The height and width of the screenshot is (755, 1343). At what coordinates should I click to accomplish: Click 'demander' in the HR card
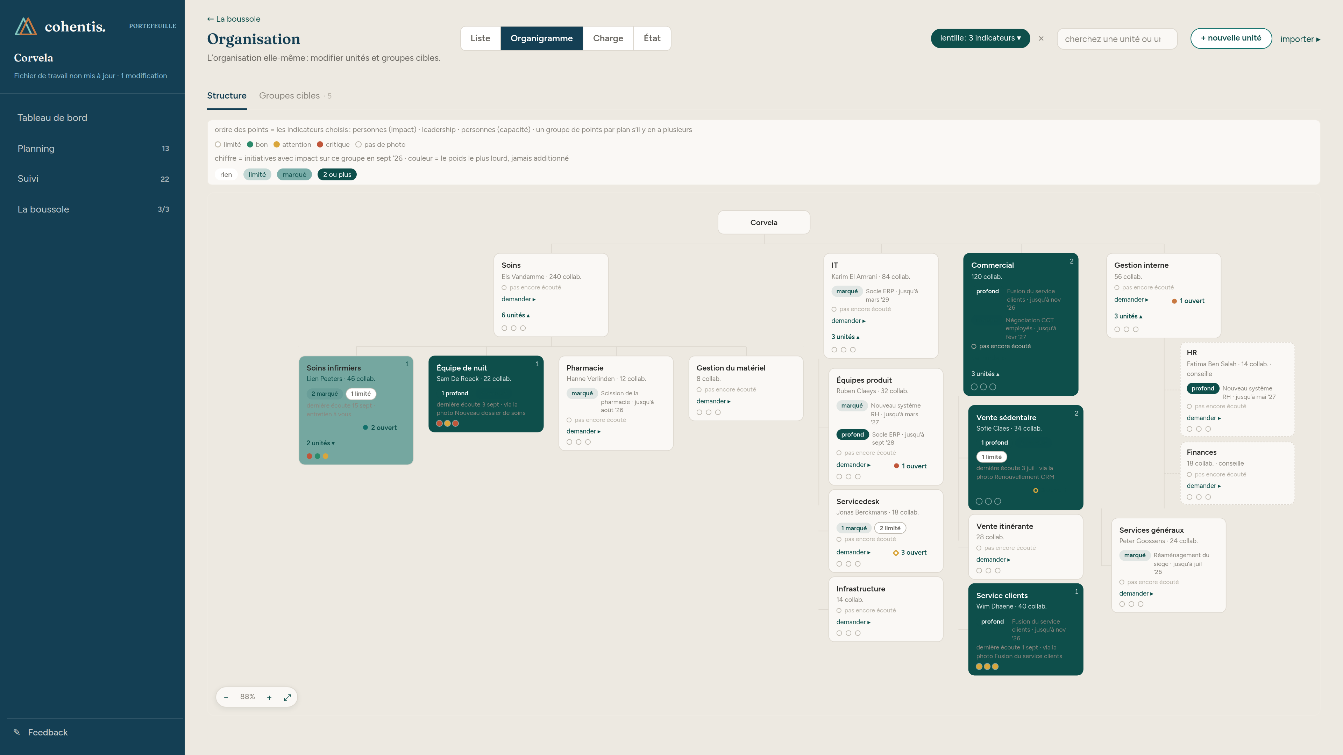click(x=1203, y=418)
